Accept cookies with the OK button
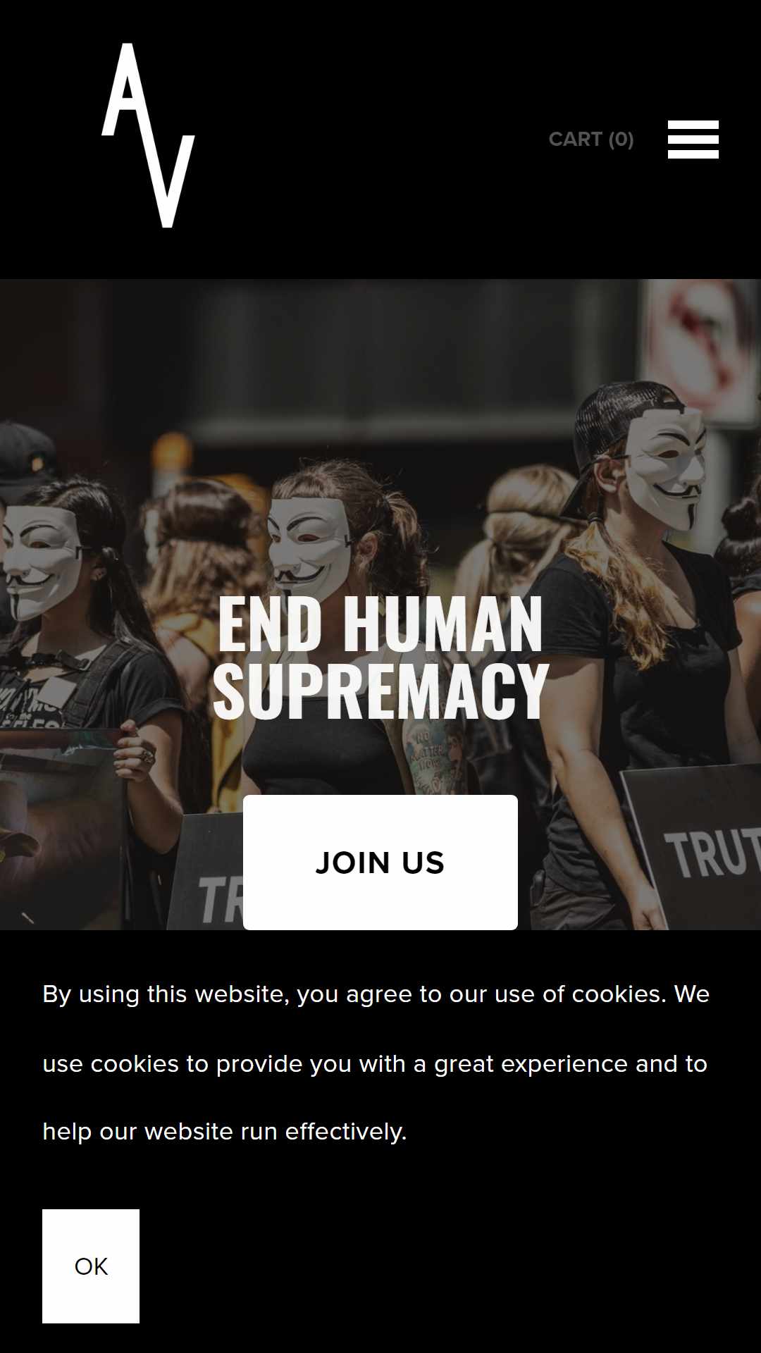 91,1266
